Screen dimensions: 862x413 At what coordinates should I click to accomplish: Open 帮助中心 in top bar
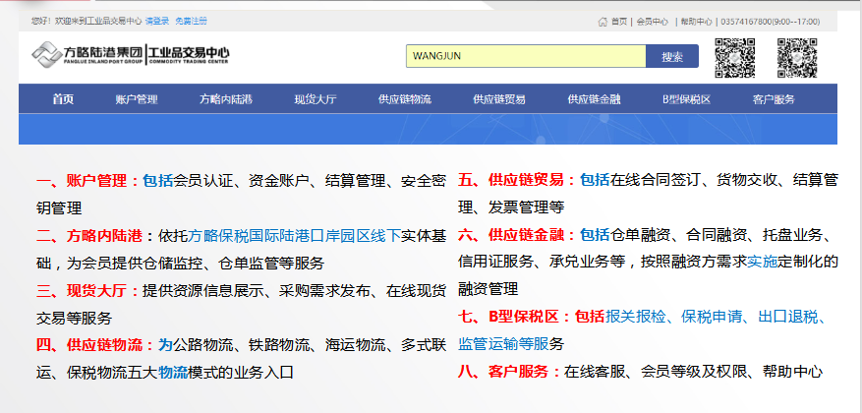click(696, 21)
